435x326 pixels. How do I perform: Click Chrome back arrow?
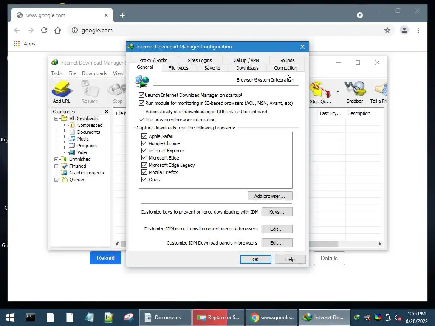[17, 30]
